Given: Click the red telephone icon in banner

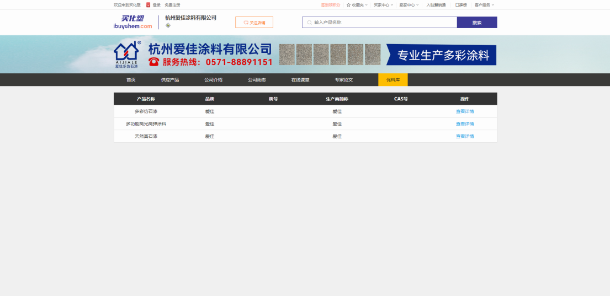Looking at the screenshot, I should coord(153,62).
